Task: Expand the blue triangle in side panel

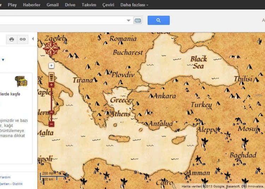Action: point(3,60)
